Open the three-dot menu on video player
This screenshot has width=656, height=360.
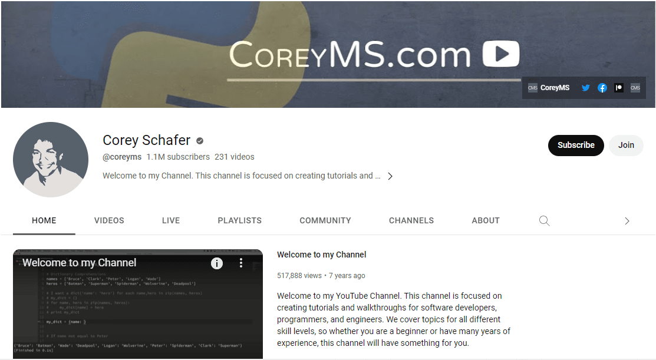coord(240,263)
